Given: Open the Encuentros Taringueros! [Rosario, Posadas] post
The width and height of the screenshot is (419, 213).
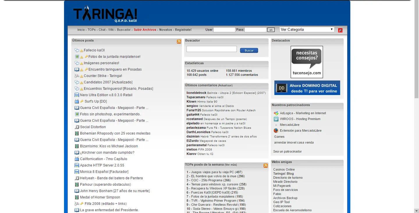Looking at the screenshot, I should click(x=118, y=89).
